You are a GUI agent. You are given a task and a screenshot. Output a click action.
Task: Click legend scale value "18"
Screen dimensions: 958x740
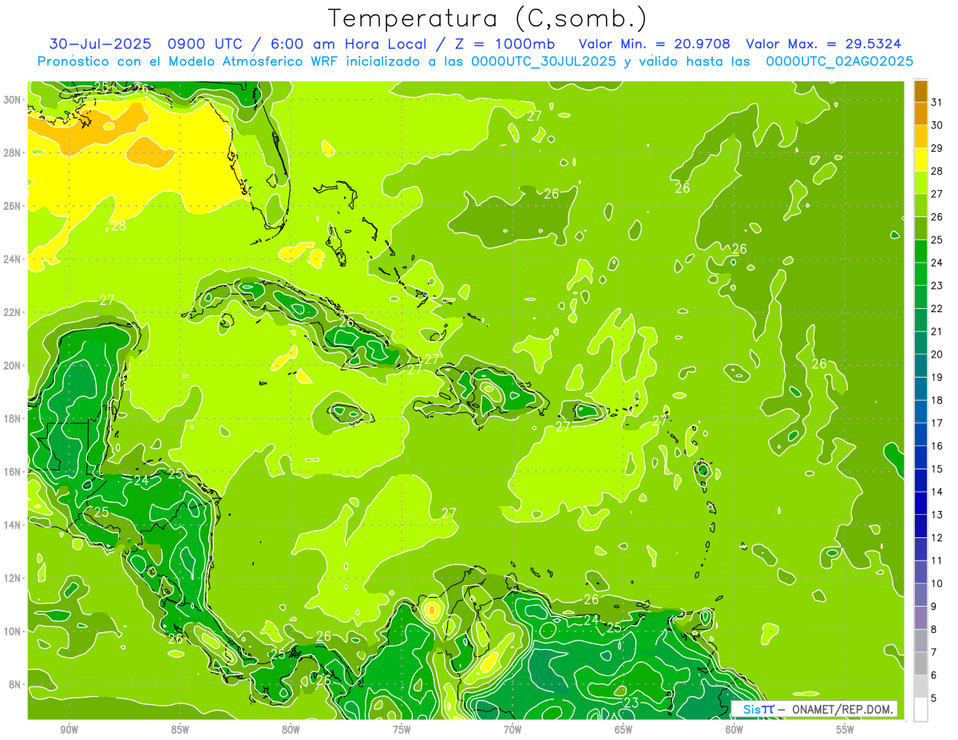(937, 400)
